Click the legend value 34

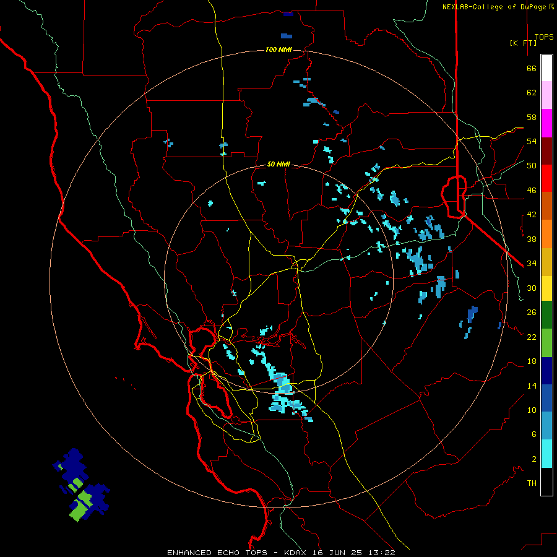click(x=532, y=264)
